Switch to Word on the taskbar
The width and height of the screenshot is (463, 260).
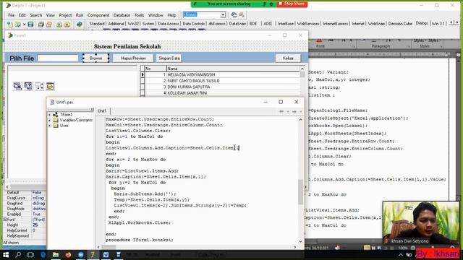pos(106,254)
